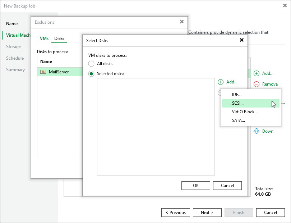
Task: Click the Add... text in Select Disks
Action: pos(232,82)
